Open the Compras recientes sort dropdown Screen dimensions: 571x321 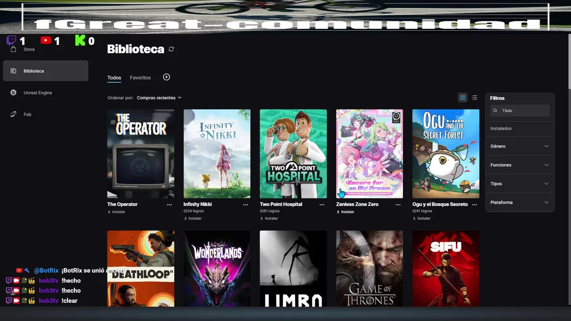[x=159, y=98]
